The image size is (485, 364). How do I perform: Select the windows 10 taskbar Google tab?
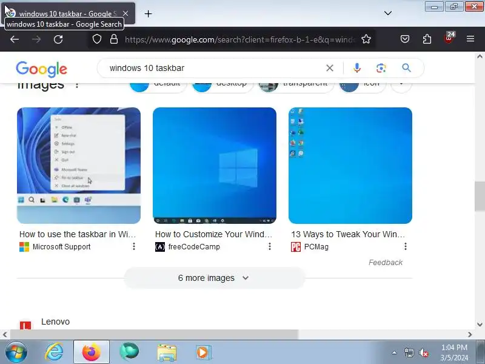click(x=68, y=13)
